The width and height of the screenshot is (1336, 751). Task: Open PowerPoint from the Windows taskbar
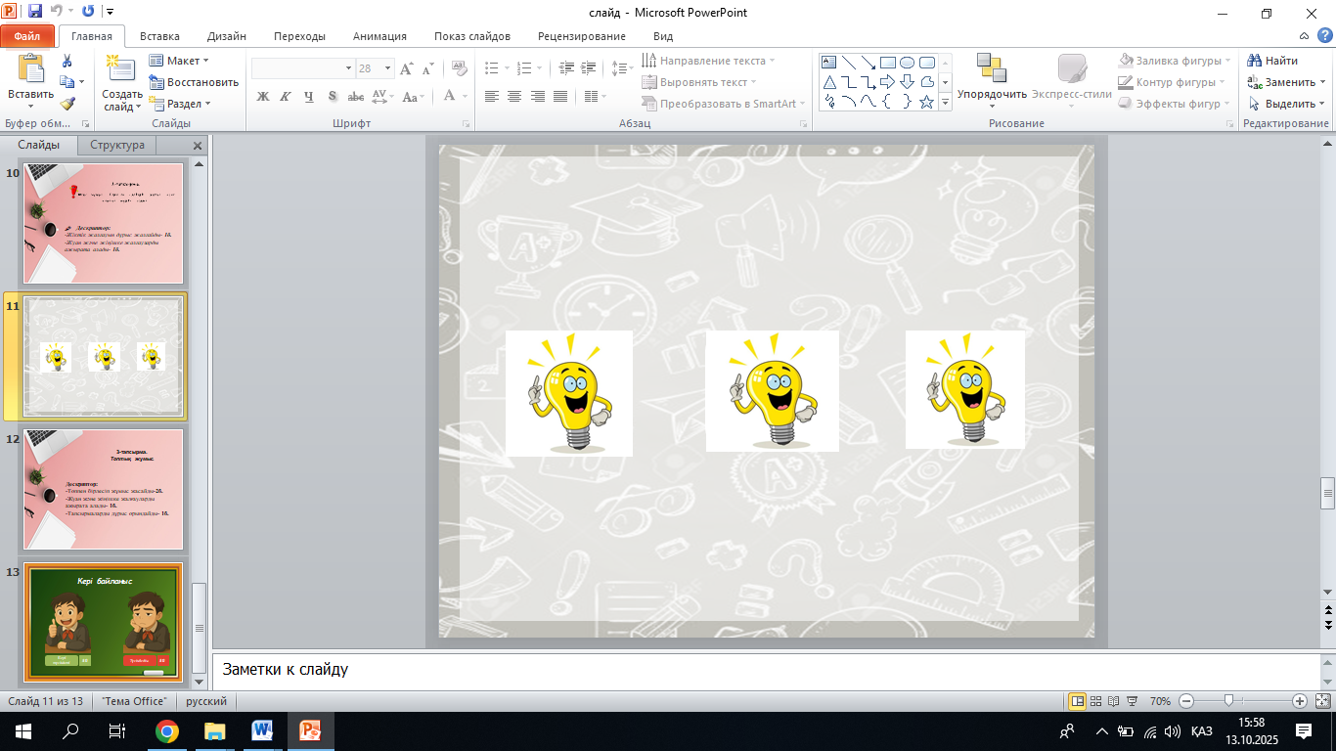tap(310, 730)
